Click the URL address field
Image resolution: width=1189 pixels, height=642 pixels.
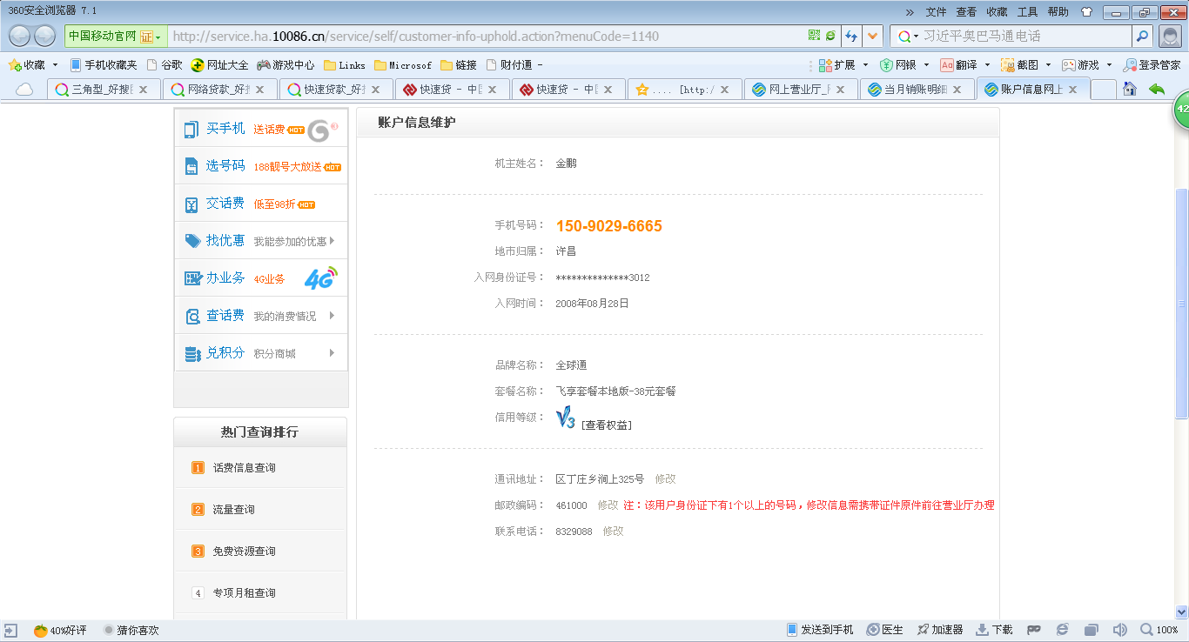pyautogui.click(x=487, y=37)
